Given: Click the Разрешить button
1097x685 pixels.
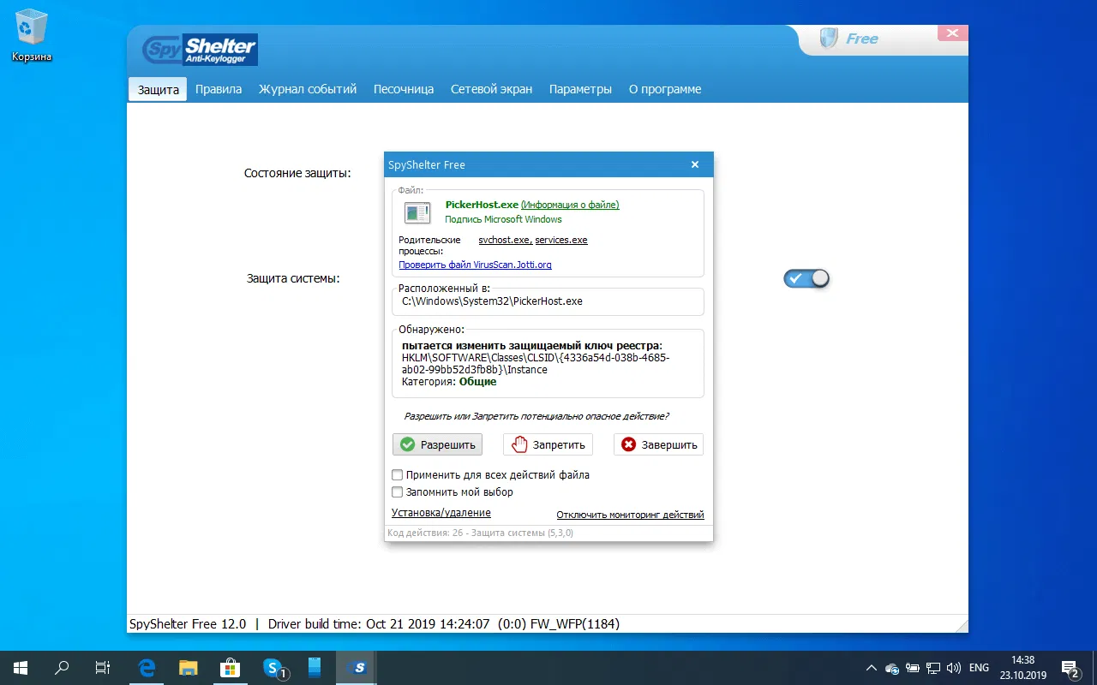Looking at the screenshot, I should pos(438,444).
